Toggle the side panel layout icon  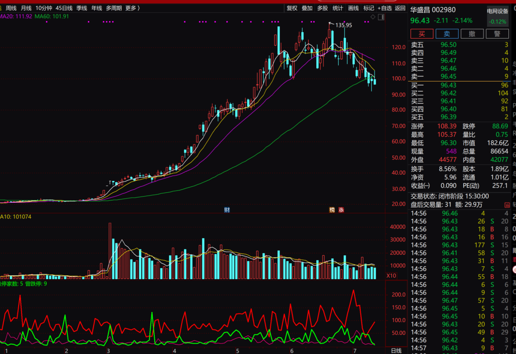point(381,17)
